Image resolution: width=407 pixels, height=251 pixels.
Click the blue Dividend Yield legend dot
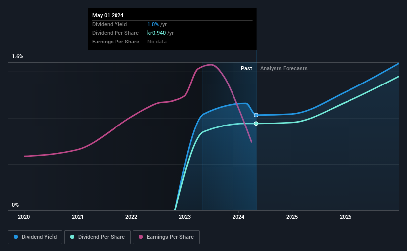(x=16, y=237)
